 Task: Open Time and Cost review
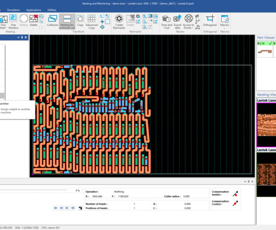click(167, 22)
